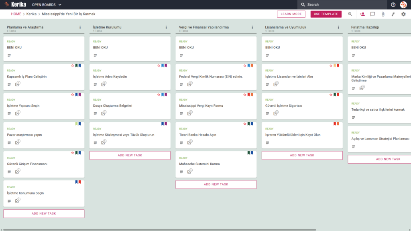Toggle star on Ticari Banka Hesabı Açın card
Image resolution: width=411 pixels, height=231 pixels.
pyautogui.click(x=244, y=124)
